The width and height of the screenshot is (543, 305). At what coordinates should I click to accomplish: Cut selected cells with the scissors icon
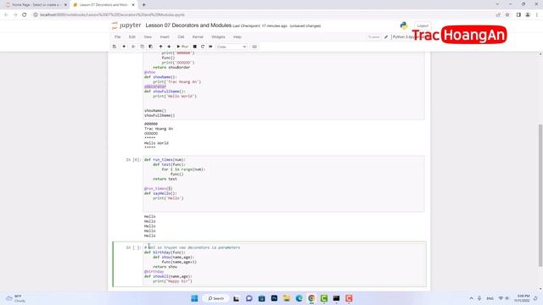pos(133,47)
